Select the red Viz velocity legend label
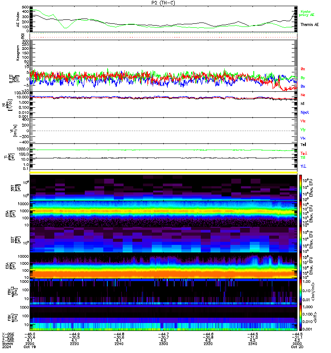331x353 pixels. pyautogui.click(x=303, y=121)
